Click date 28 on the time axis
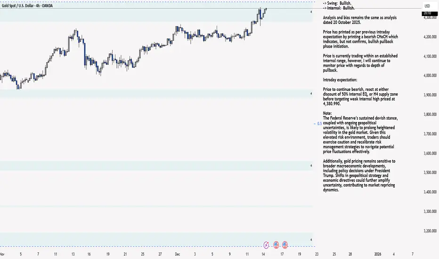The width and height of the screenshot is (439, 259). point(350,254)
